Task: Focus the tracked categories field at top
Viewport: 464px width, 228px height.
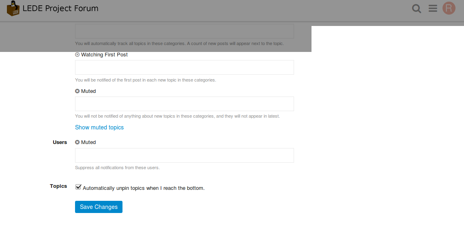Action: point(185,31)
